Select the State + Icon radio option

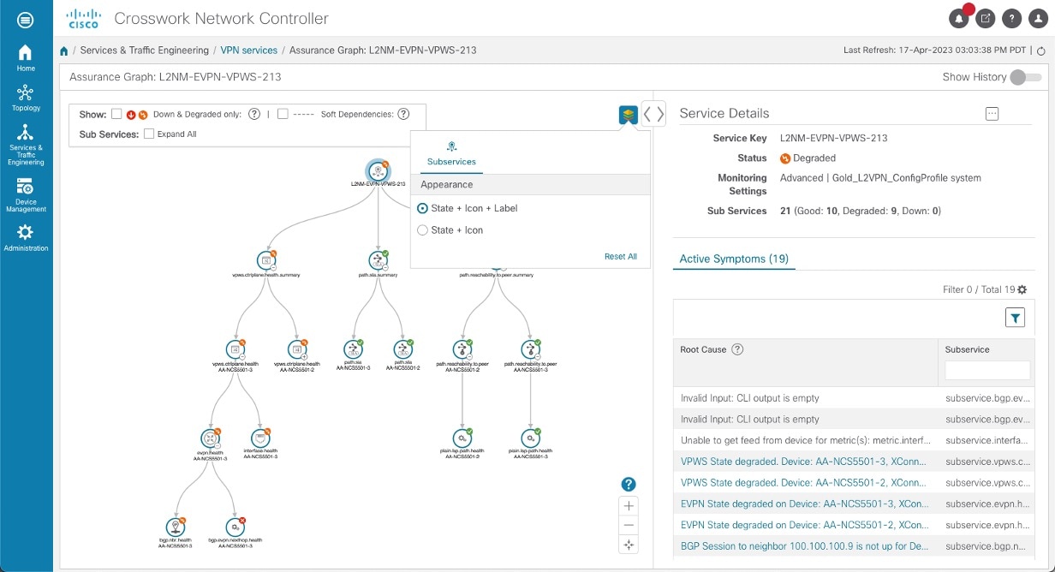pyautogui.click(x=422, y=230)
